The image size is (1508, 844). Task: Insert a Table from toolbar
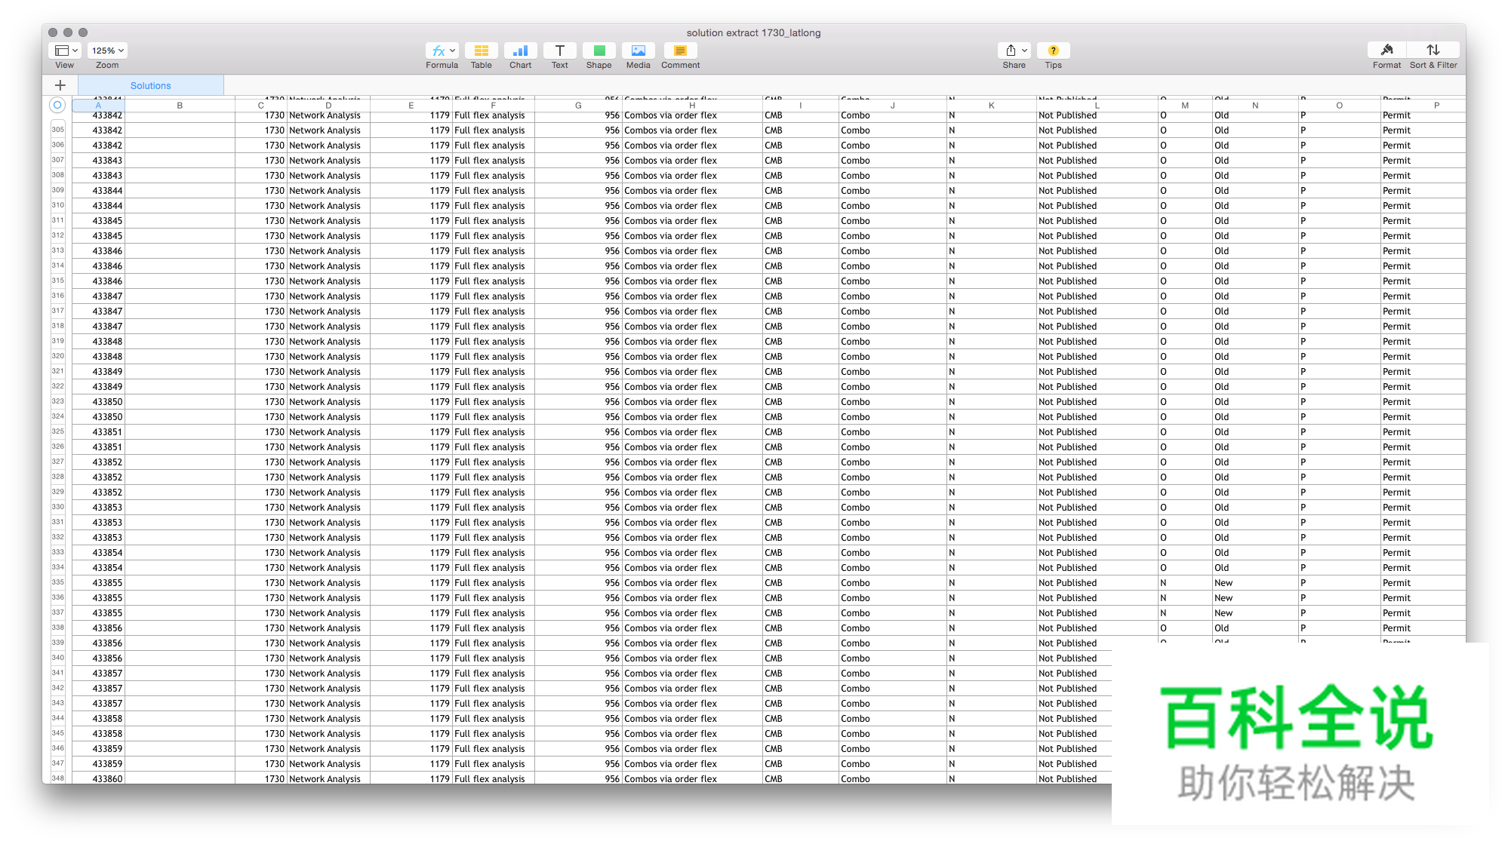tap(481, 51)
